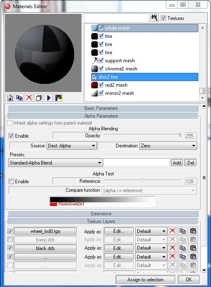Click the blue play arrow icon
Screen dimensions: 211x287
(48, 98)
